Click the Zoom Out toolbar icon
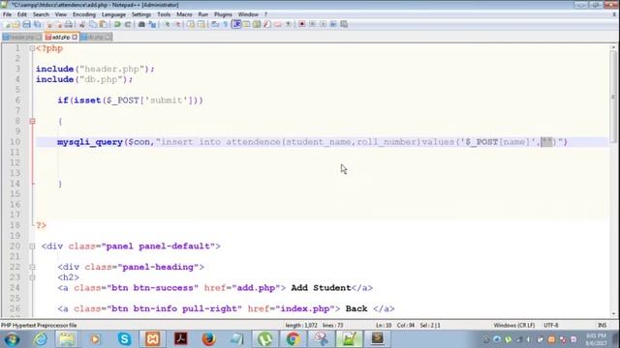 177,24
